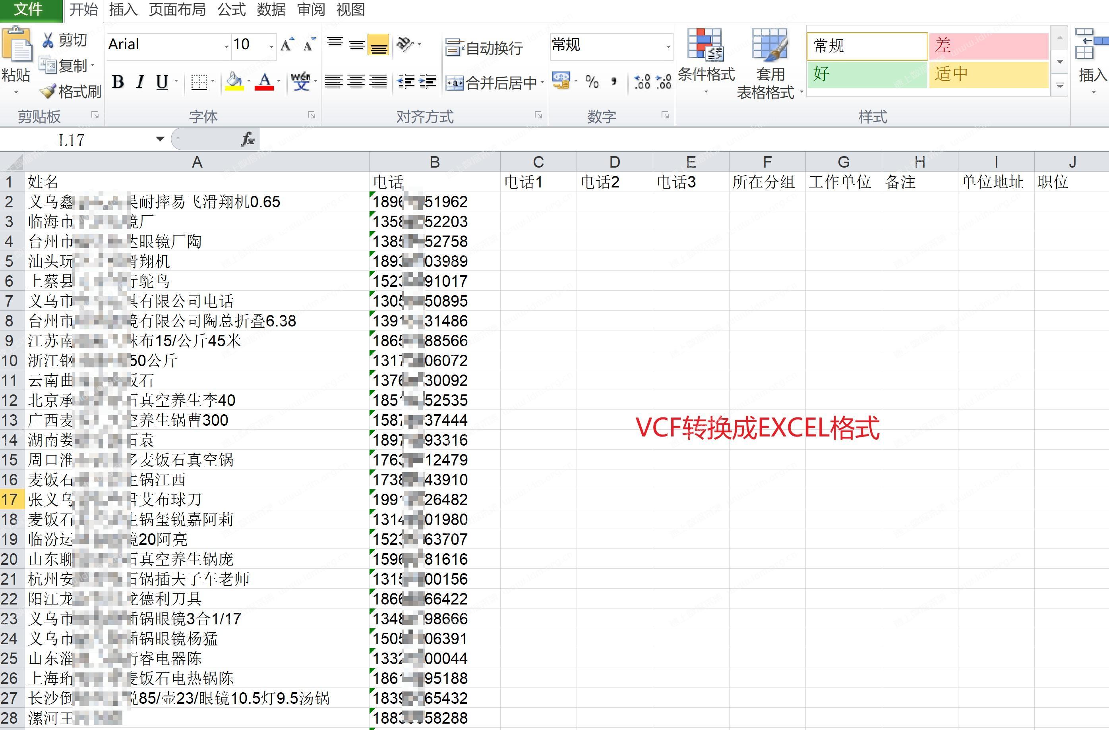Screen dimensions: 1109x730
Task: Select the Format Painter brush
Action: [x=48, y=91]
